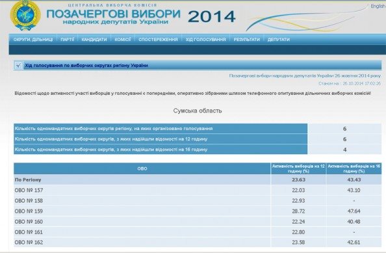Open the ХІД ГОЛОСУВАННЯ menu item

point(205,40)
